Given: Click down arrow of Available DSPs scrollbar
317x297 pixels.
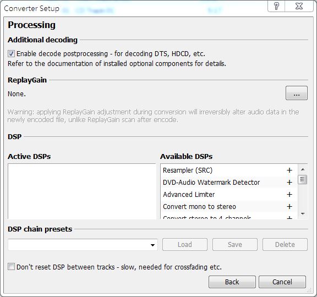Looking at the screenshot, I should (303, 213).
